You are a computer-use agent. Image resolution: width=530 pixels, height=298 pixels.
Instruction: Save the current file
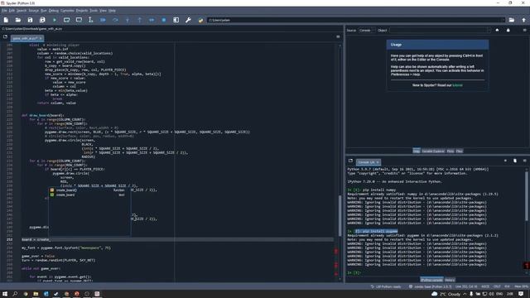point(30,20)
